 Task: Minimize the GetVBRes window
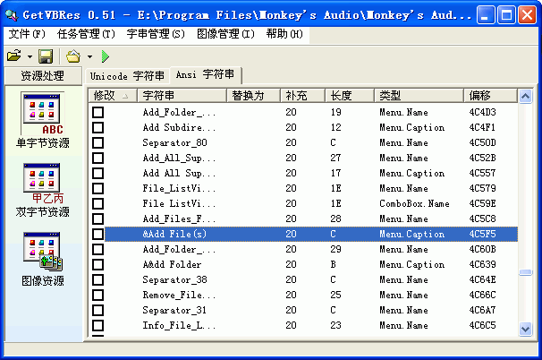coord(486,15)
